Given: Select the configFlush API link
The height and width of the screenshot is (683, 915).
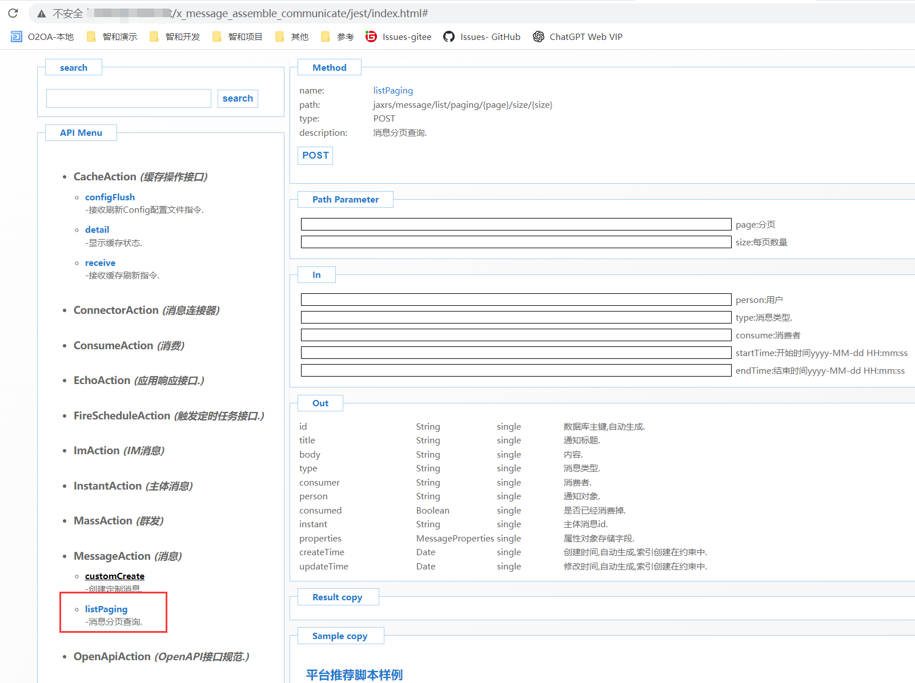Looking at the screenshot, I should coord(110,197).
